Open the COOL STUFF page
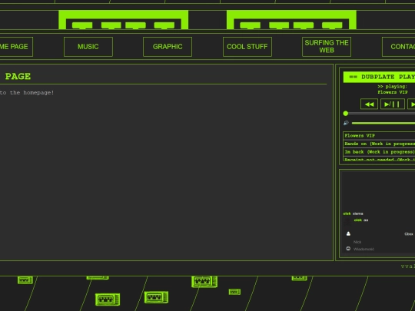This screenshot has height=311, width=415. click(x=247, y=47)
